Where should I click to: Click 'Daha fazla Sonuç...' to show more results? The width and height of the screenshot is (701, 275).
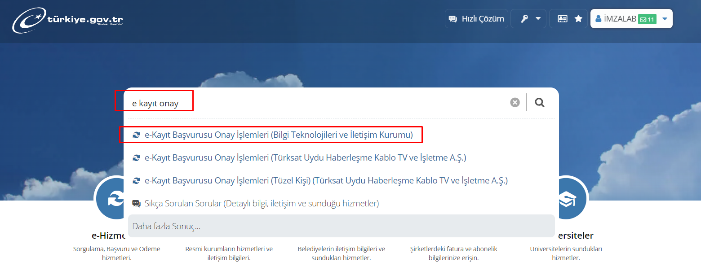point(342,226)
